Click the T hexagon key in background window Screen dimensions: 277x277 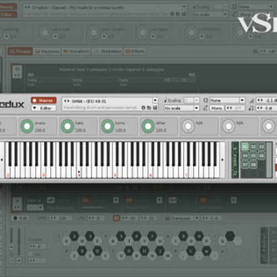pyautogui.click(x=129, y=241)
